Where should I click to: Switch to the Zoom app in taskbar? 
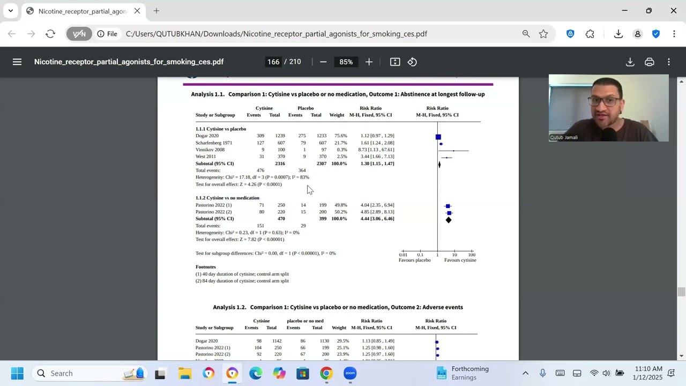pyautogui.click(x=350, y=373)
